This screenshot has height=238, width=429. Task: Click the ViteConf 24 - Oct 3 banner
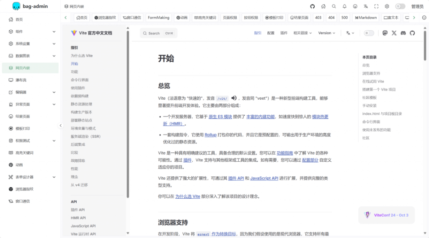[387, 215]
